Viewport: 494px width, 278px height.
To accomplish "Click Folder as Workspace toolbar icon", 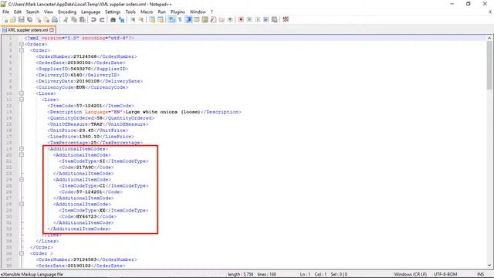I will point(222,19).
